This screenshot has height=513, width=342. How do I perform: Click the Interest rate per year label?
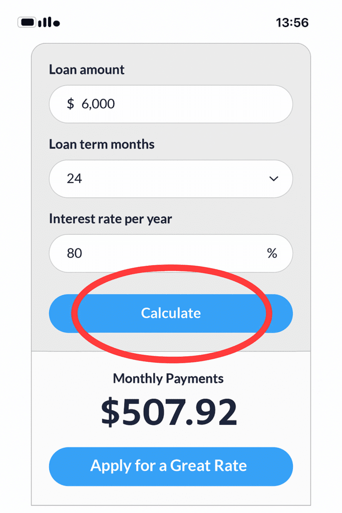click(x=110, y=219)
